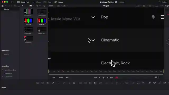
Task: Add a Transform node from toolbar
Action: [101, 83]
